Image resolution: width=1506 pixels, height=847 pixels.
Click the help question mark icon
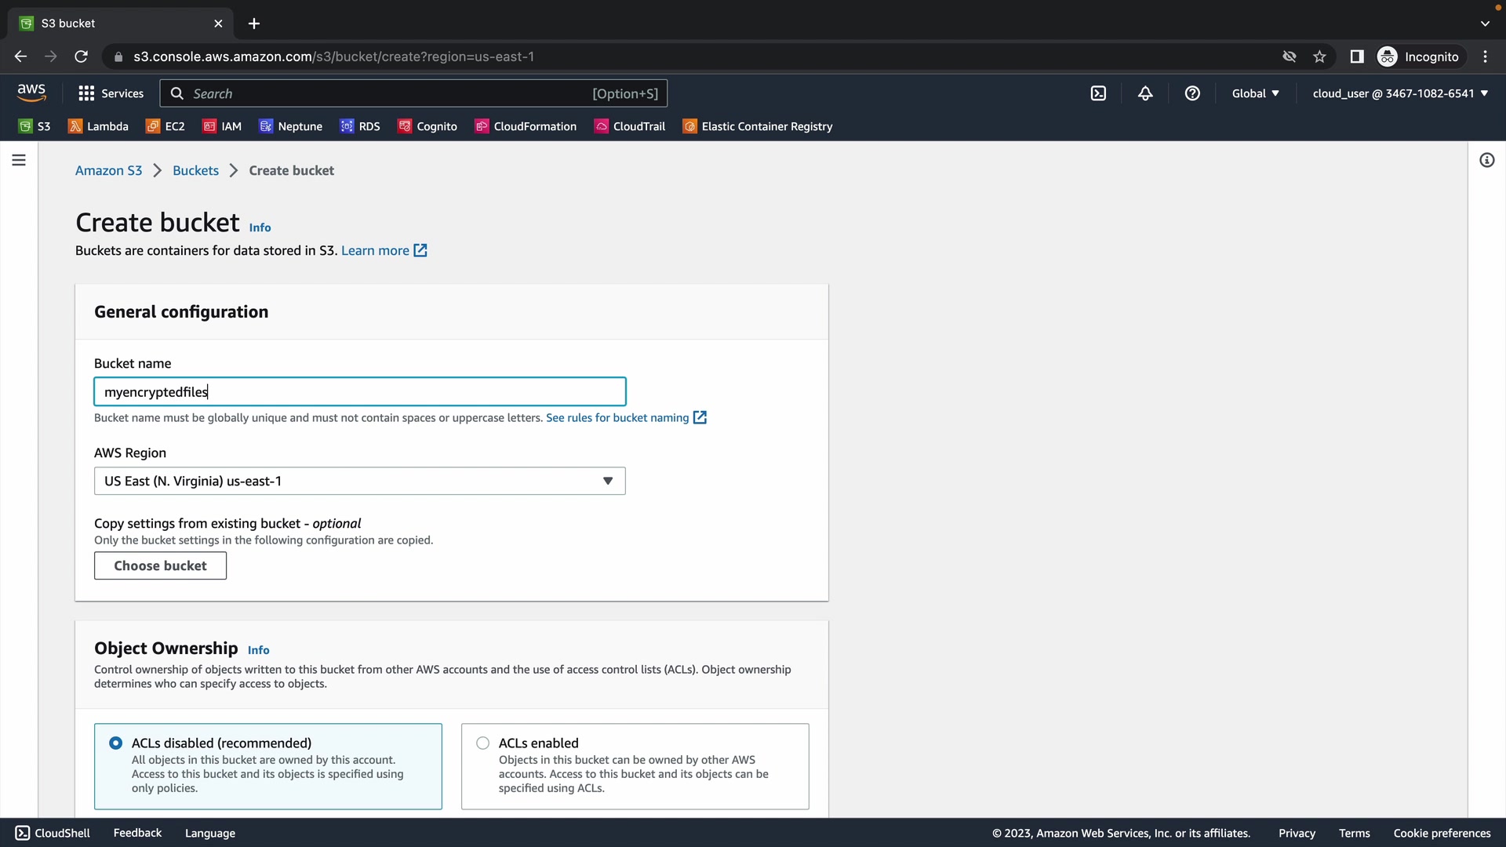click(x=1192, y=93)
